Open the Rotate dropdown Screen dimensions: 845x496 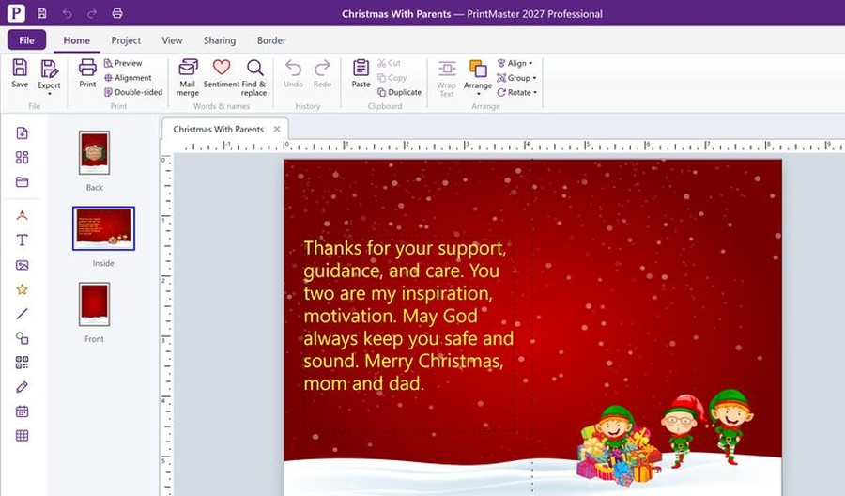point(516,92)
